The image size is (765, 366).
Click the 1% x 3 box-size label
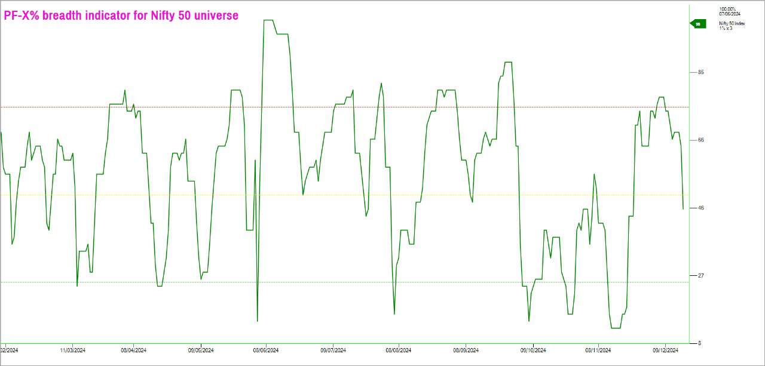pos(726,28)
